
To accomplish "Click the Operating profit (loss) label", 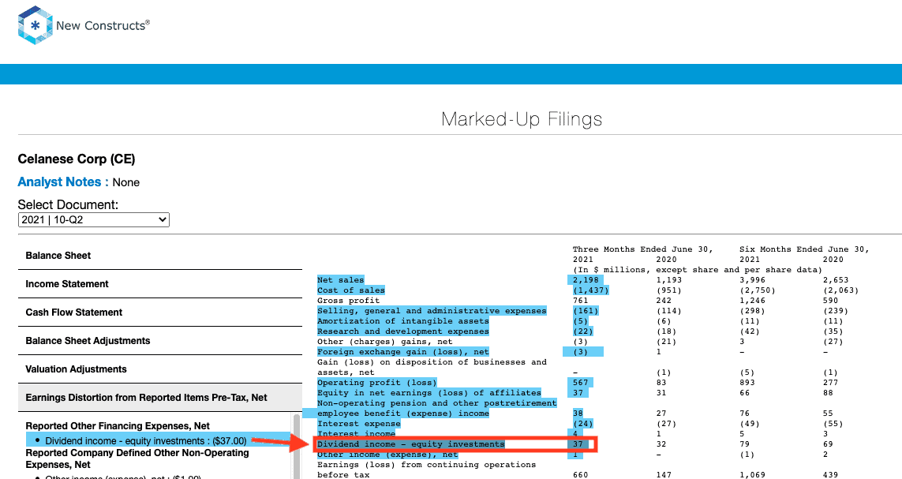I will pos(376,383).
